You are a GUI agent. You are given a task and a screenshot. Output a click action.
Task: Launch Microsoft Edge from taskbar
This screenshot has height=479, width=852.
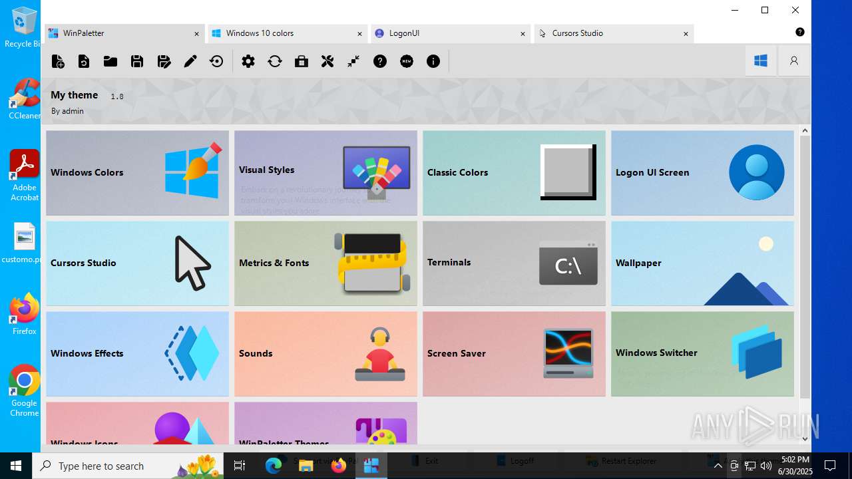coord(274,466)
